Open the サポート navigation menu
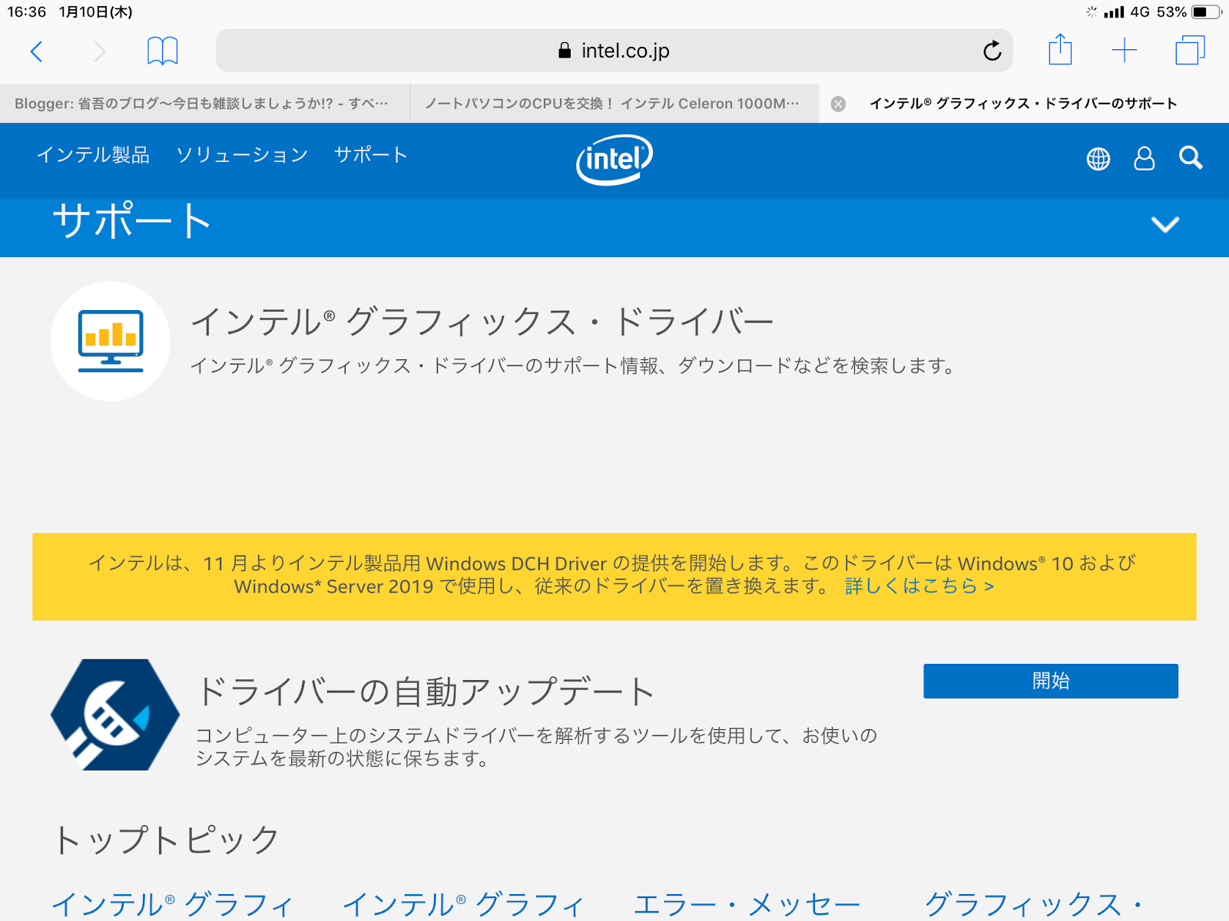The image size is (1229, 921). click(x=371, y=155)
